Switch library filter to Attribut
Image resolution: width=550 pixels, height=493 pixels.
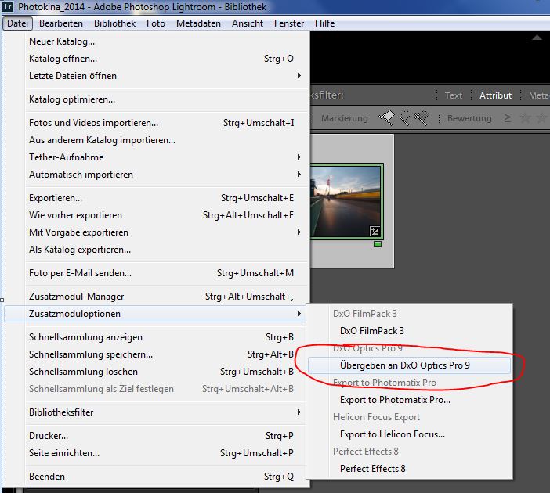coord(495,95)
